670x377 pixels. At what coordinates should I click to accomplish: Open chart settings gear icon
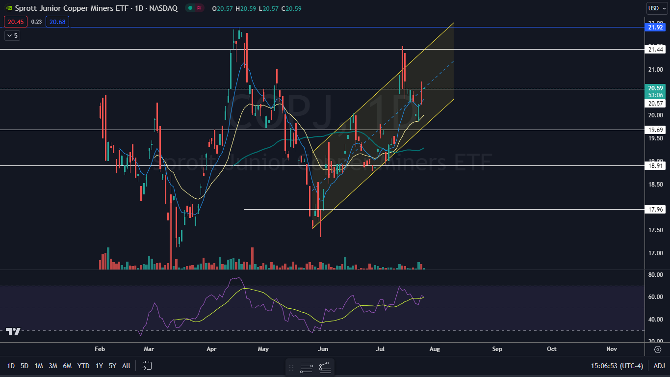[658, 349]
